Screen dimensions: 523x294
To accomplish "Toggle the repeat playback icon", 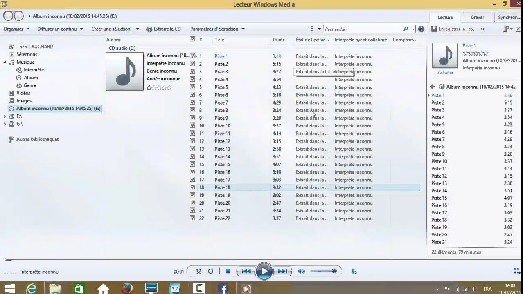I will tap(210, 271).
